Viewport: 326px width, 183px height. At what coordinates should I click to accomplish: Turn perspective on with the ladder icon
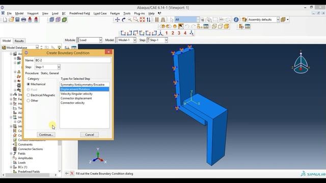[163, 20]
